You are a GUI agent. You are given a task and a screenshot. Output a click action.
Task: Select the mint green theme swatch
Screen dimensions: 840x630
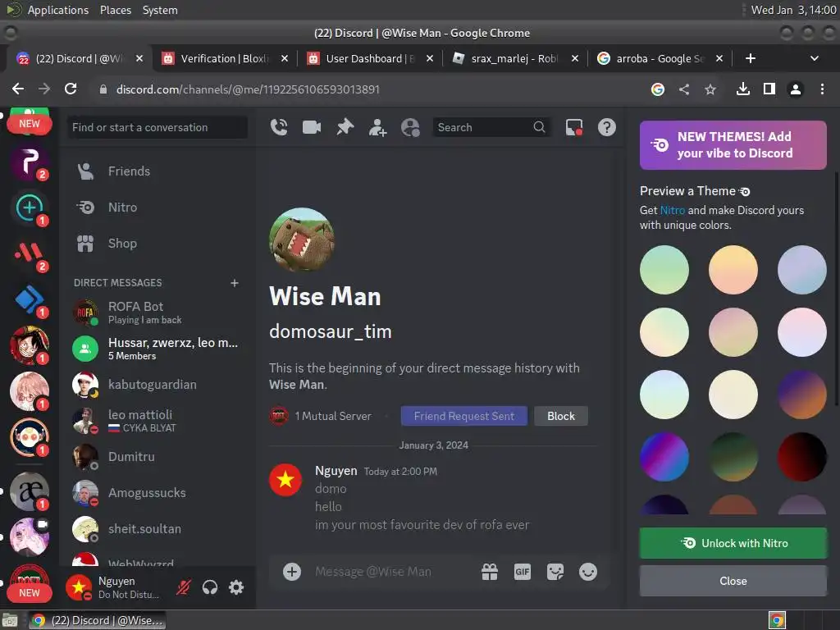coord(664,269)
